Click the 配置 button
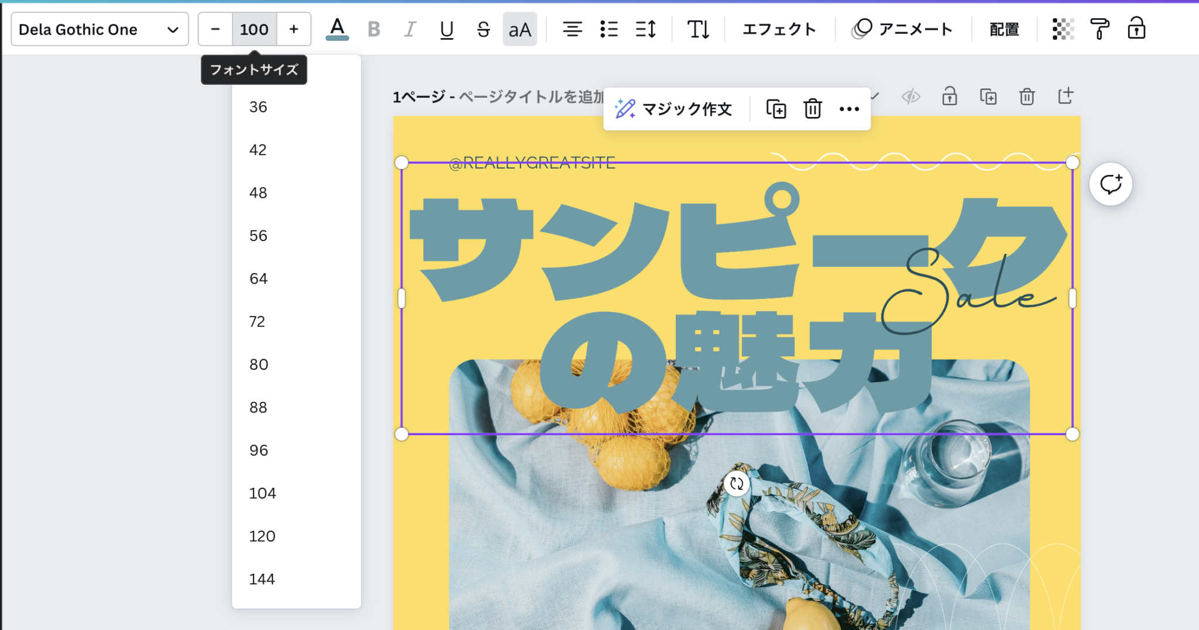 click(x=1003, y=29)
